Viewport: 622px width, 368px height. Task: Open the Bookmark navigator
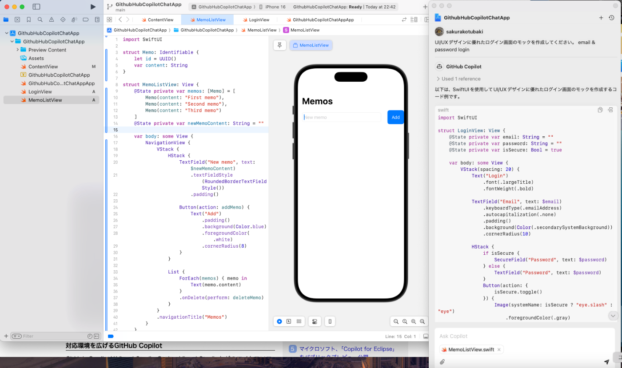tap(29, 20)
